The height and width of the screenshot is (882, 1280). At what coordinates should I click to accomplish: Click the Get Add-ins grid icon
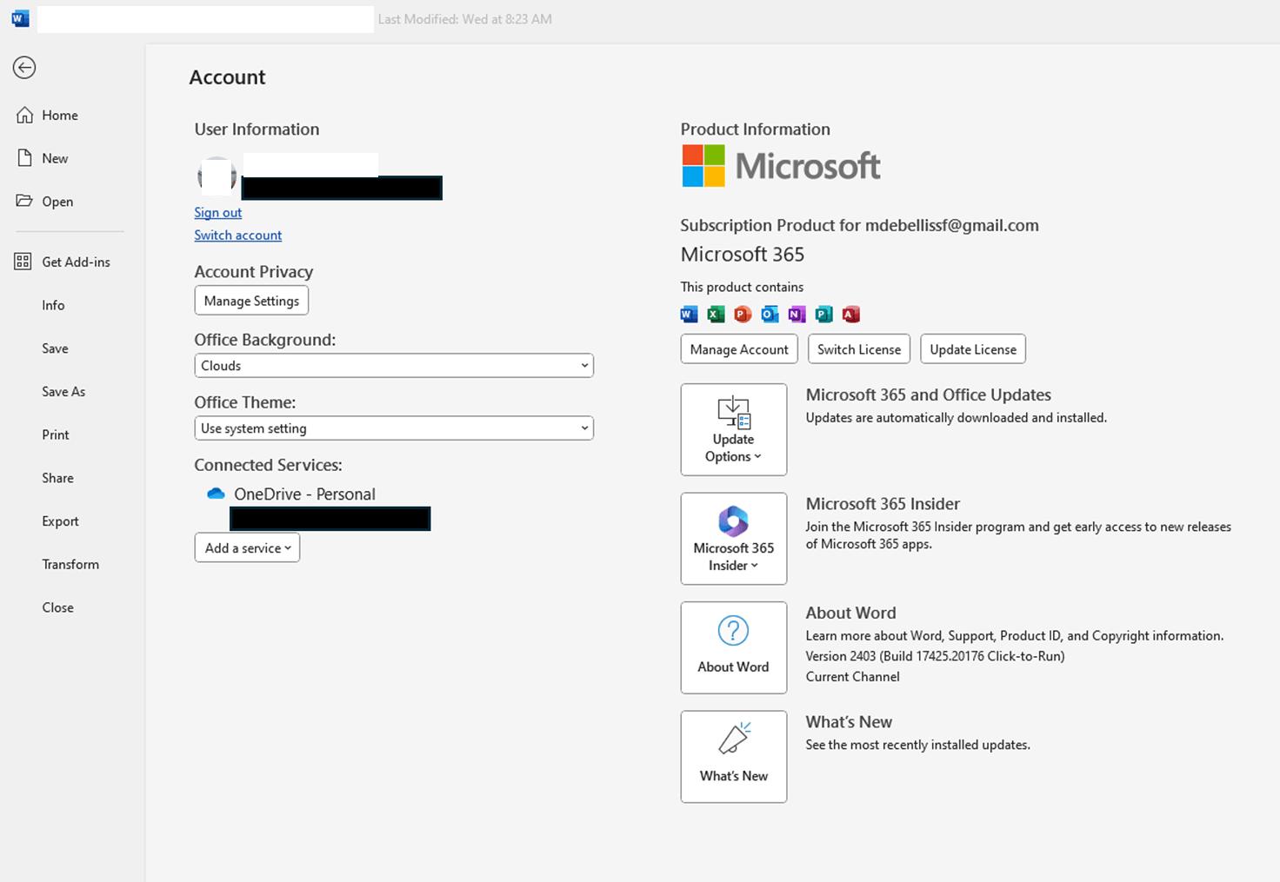tap(23, 262)
